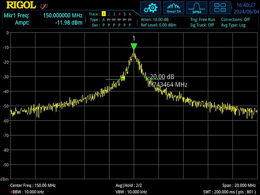Tap the Corrections: Off setting
This screenshot has height=195, width=260.
coord(235,19)
